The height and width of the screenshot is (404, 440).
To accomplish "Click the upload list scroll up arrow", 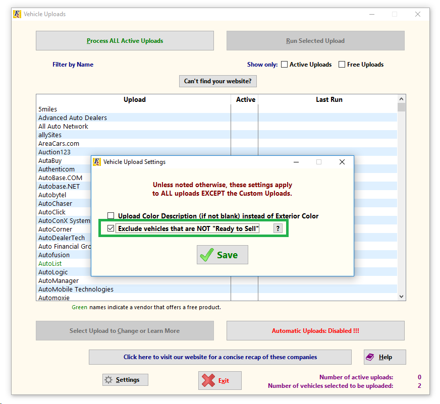I will [401, 99].
